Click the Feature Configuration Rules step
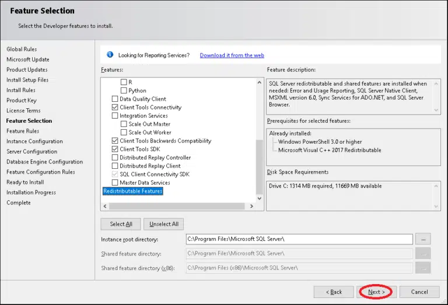This screenshot has height=305, width=448. click(41, 172)
